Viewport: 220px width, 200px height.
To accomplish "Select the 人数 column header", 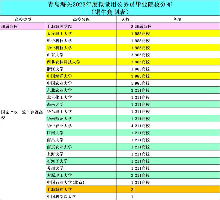I will 125,19.
